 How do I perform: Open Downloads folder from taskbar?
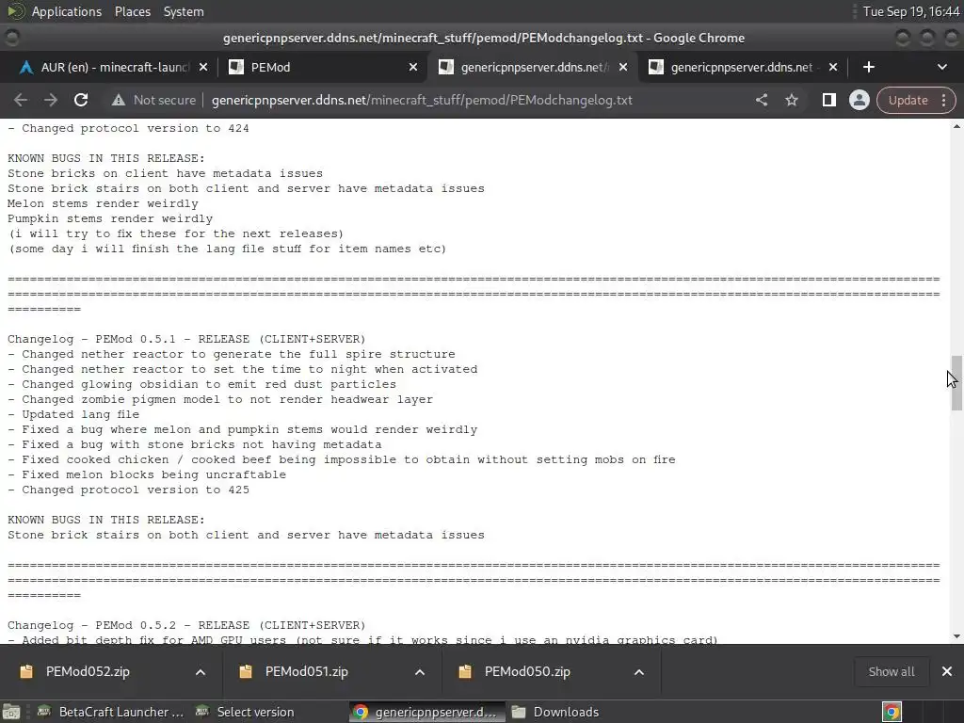point(555,712)
